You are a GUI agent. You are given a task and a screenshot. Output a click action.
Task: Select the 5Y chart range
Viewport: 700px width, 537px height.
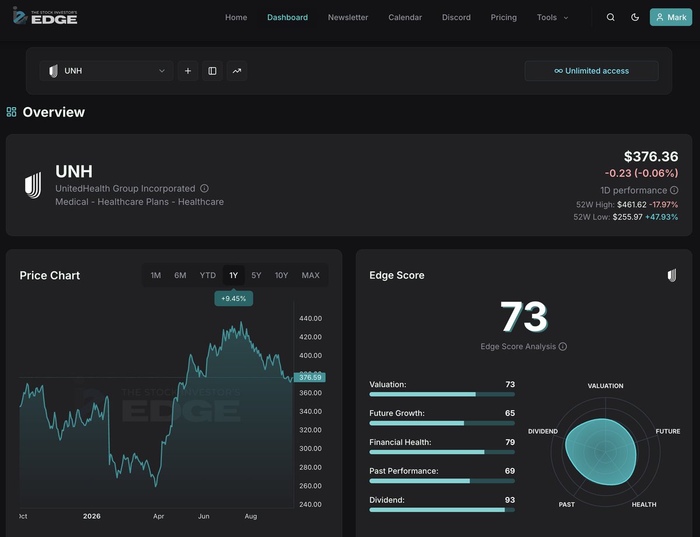(257, 275)
